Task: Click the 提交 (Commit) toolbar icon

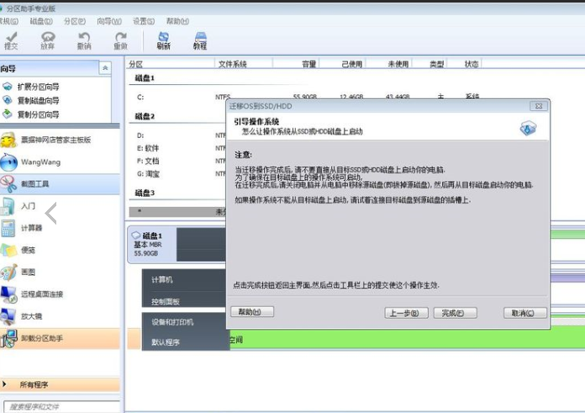Action: click(12, 40)
